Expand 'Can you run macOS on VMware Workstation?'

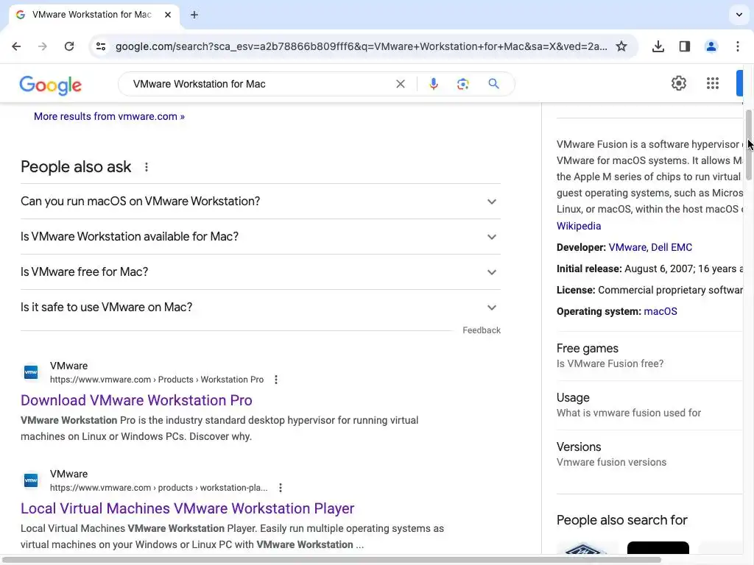(x=260, y=202)
